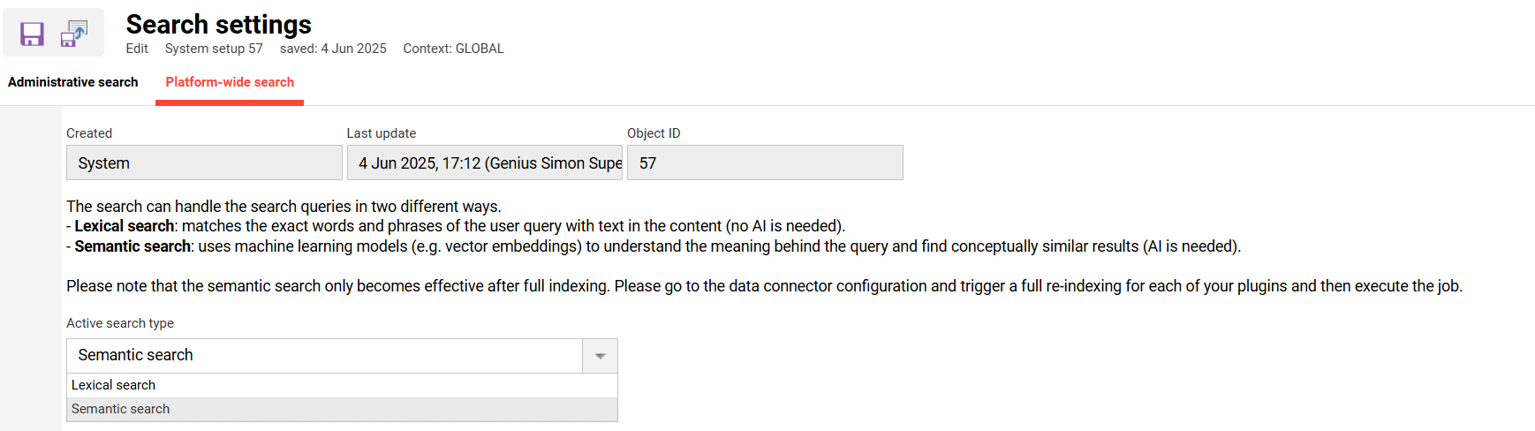Click the Active search type label
Screen dimensions: 1535x431
(x=120, y=323)
